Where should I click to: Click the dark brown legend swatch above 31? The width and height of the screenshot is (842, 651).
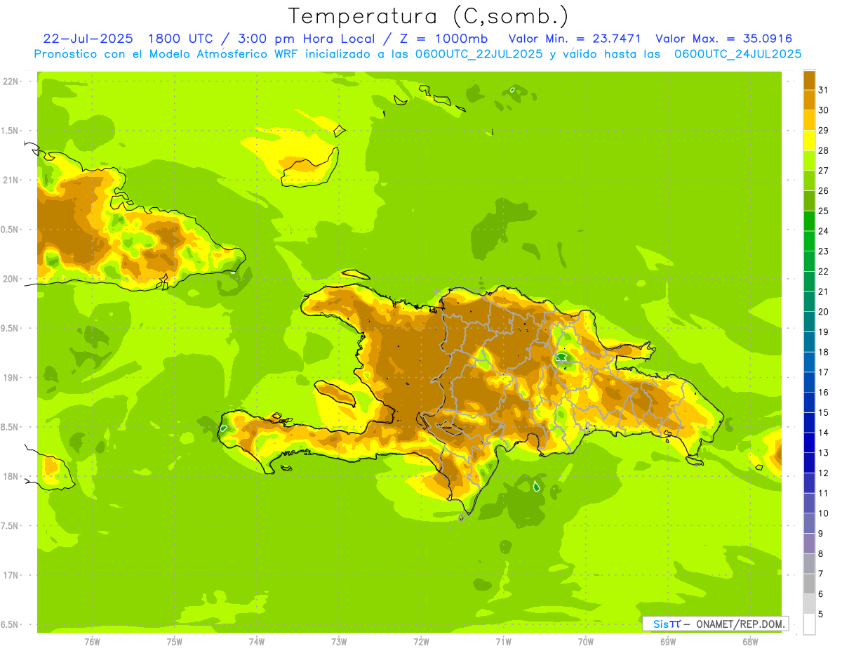[x=809, y=80]
